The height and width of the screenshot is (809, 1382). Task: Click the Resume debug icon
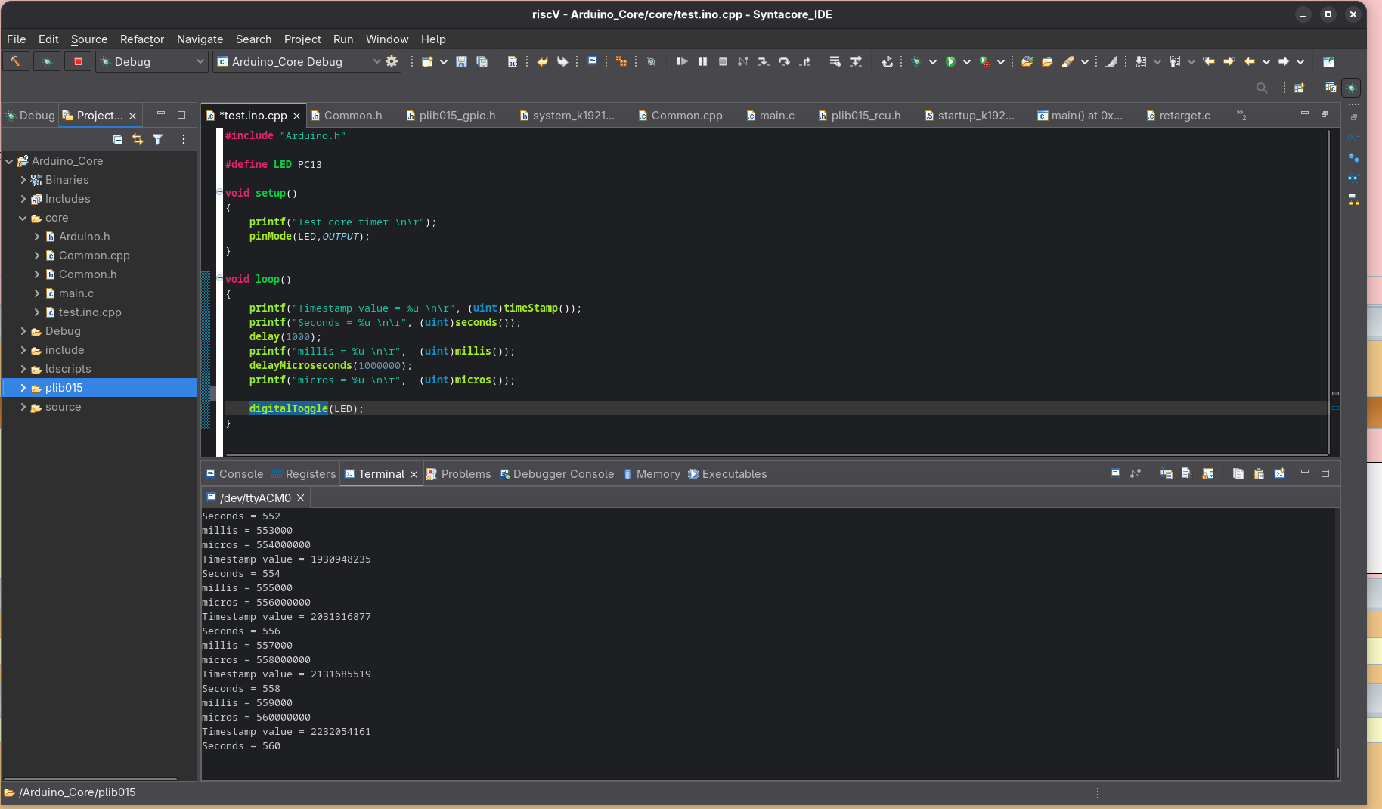coord(681,61)
